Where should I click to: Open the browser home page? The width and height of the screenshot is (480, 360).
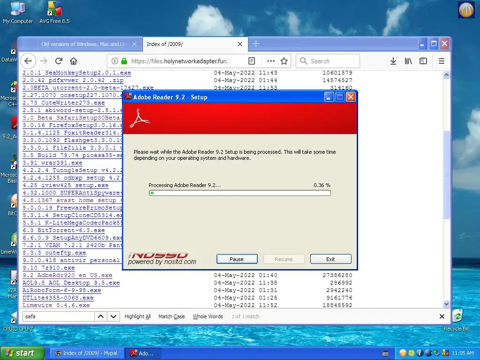click(x=74, y=61)
